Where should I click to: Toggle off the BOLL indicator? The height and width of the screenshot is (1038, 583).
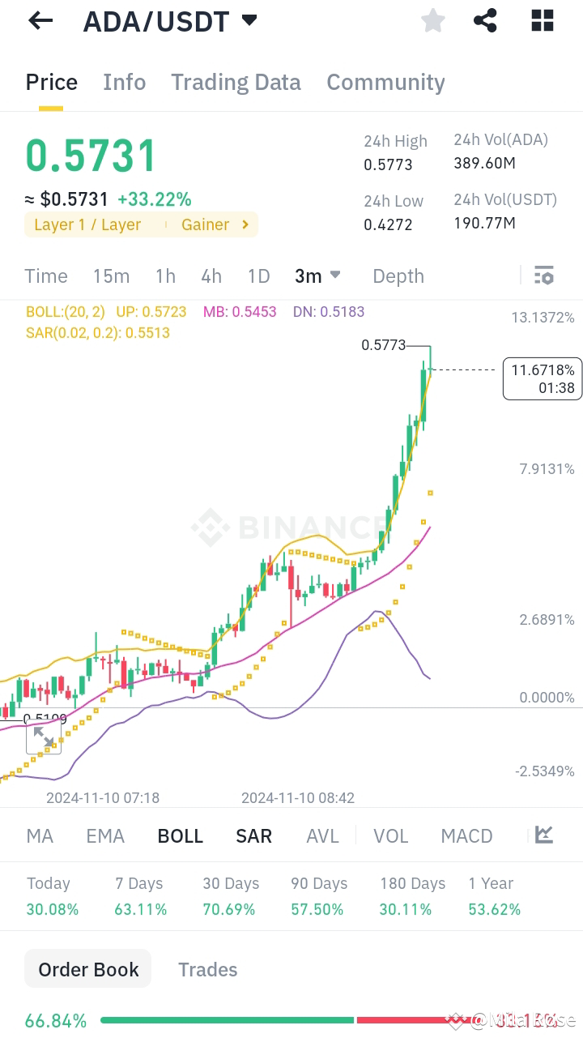tap(180, 835)
